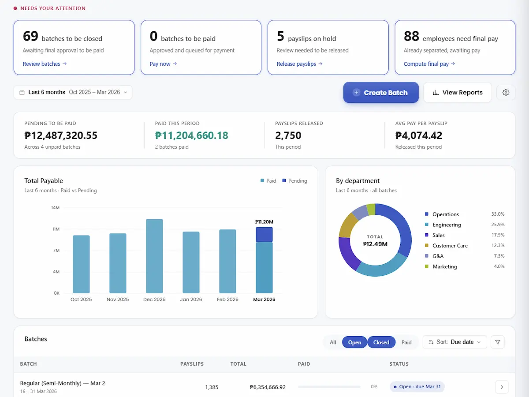Viewport: 529px width, 397px height.
Task: Toggle the Pending series in chart legend
Action: pos(294,181)
